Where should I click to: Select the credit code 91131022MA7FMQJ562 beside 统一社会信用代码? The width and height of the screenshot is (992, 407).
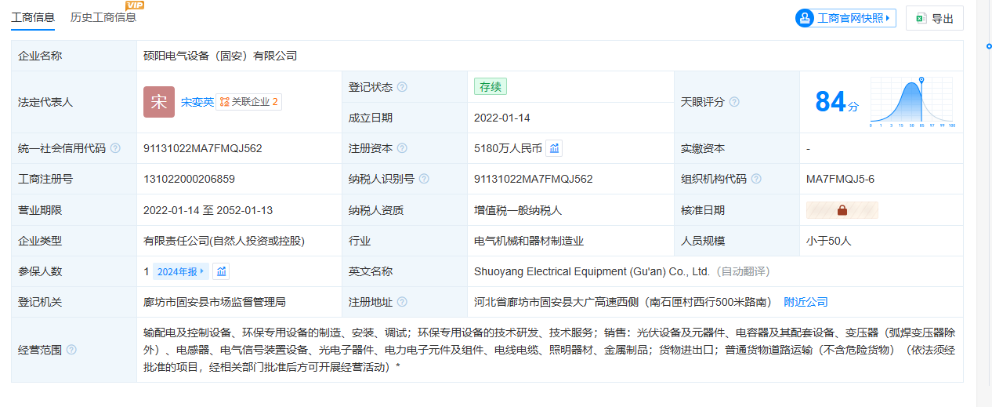[203, 148]
